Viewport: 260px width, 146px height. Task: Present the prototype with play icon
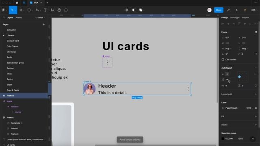[x=236, y=10]
